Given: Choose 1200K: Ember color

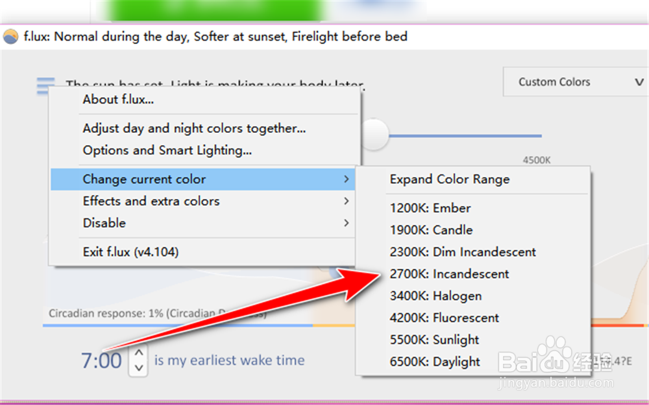Looking at the screenshot, I should (x=430, y=208).
